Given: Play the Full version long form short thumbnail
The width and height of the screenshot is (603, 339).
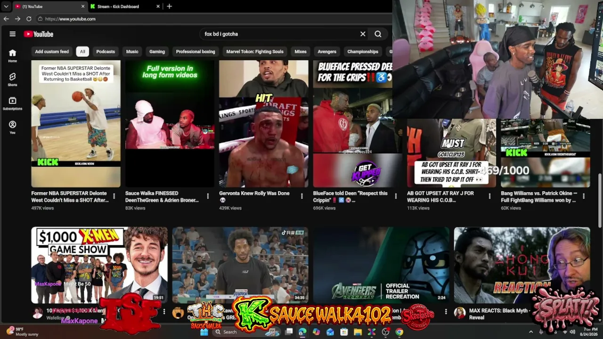Looking at the screenshot, I should [x=170, y=124].
